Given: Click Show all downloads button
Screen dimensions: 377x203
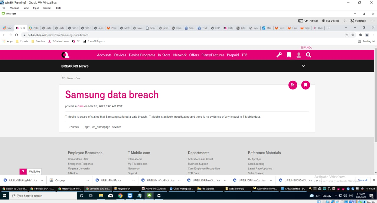Looking at the screenshot, I should point(363,180).
